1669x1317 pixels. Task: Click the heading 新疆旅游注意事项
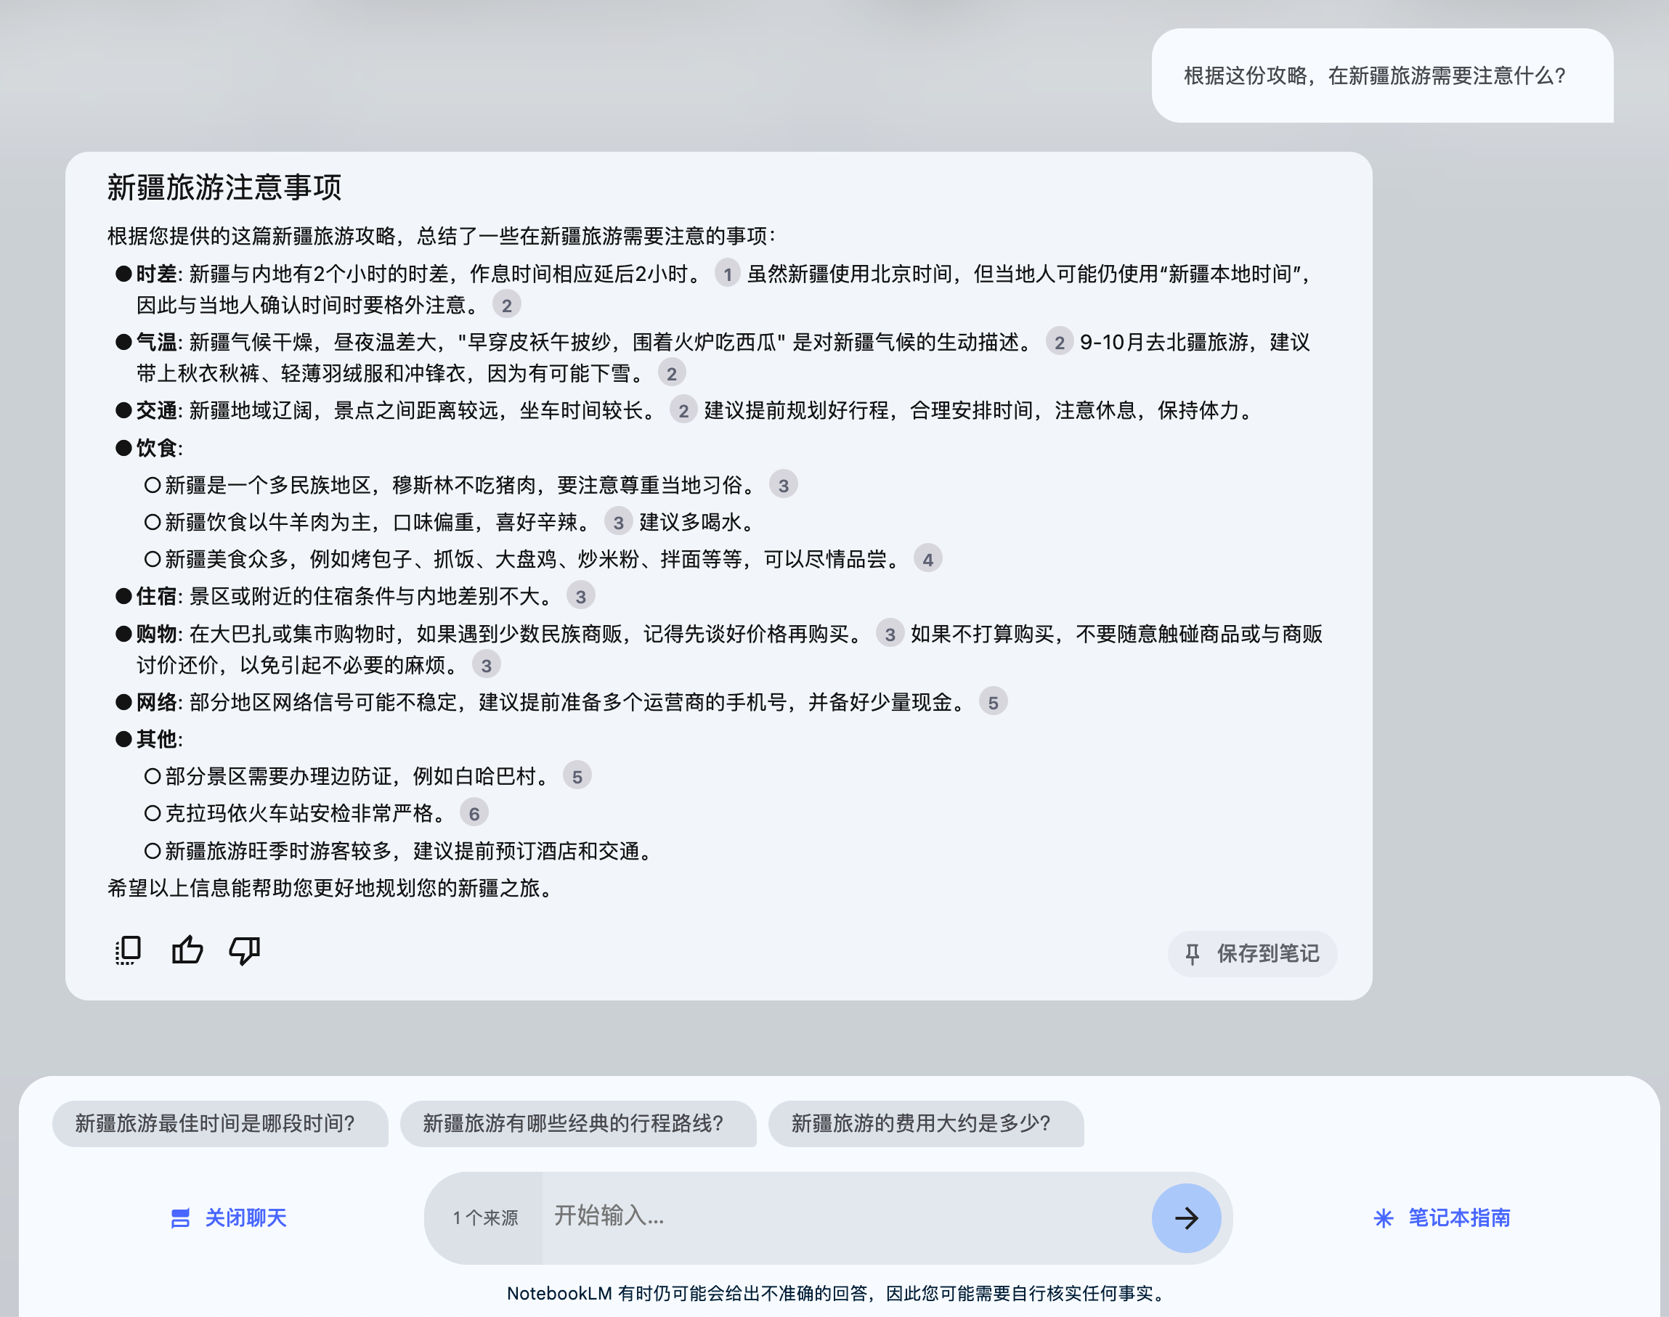pos(224,187)
